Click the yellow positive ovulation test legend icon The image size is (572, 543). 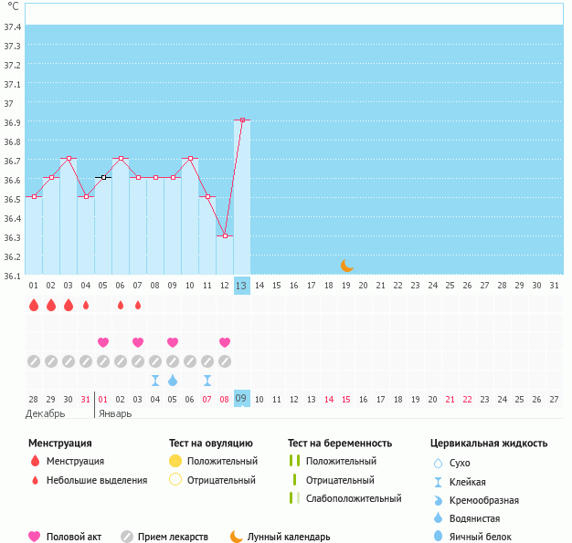tap(175, 461)
